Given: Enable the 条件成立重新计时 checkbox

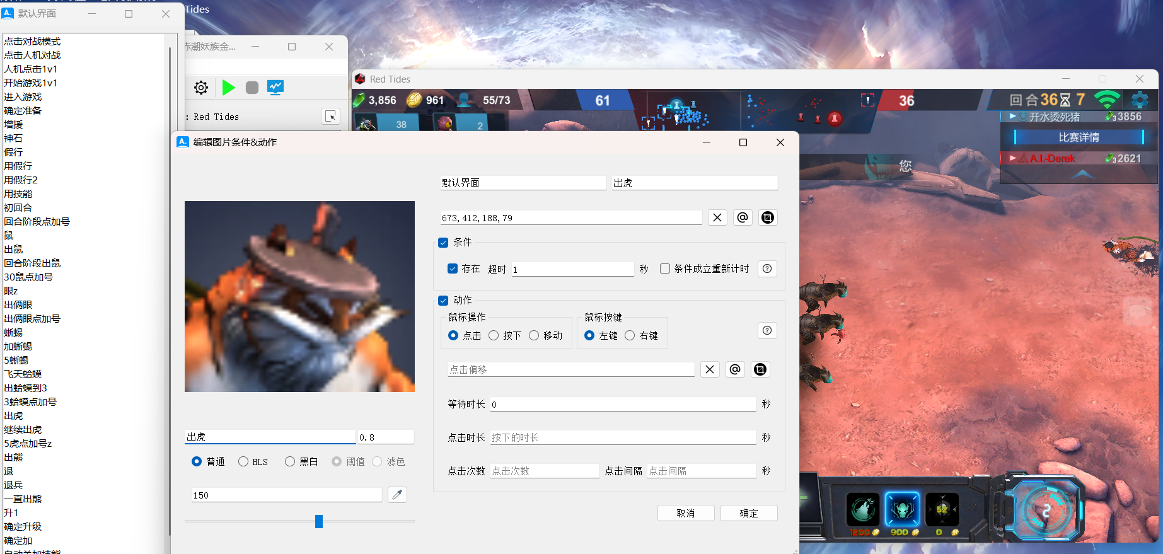Looking at the screenshot, I should click(665, 268).
